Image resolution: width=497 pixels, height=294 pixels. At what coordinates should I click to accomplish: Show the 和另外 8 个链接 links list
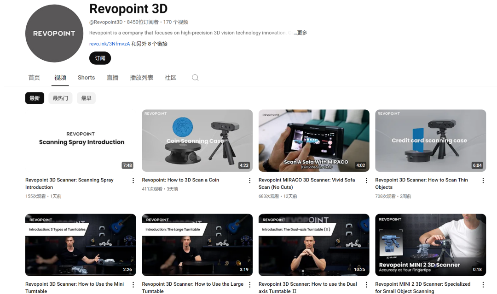[150, 44]
